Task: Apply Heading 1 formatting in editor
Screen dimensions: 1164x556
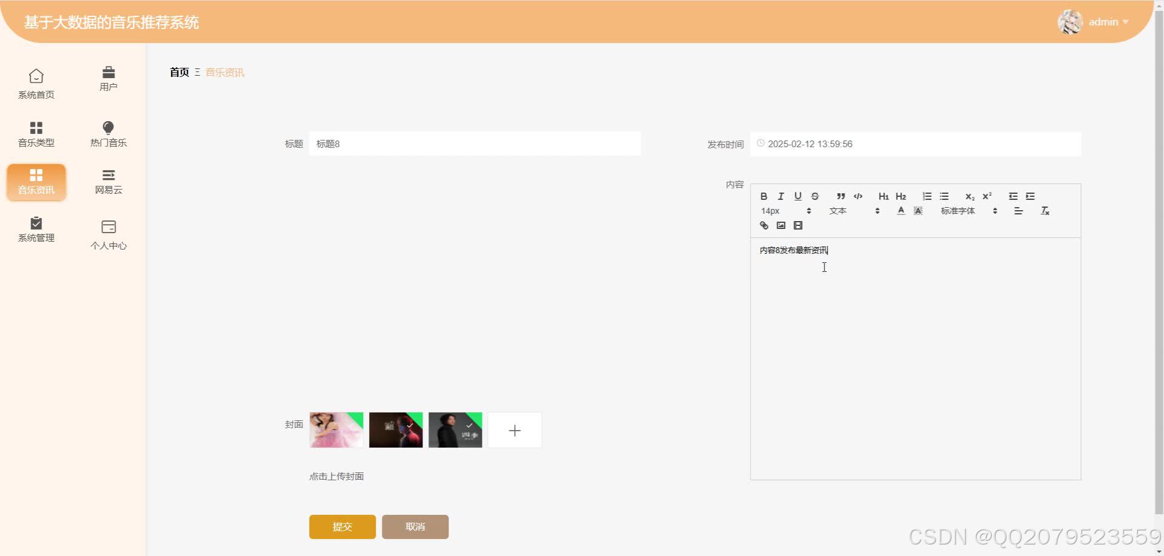Action: pyautogui.click(x=883, y=196)
